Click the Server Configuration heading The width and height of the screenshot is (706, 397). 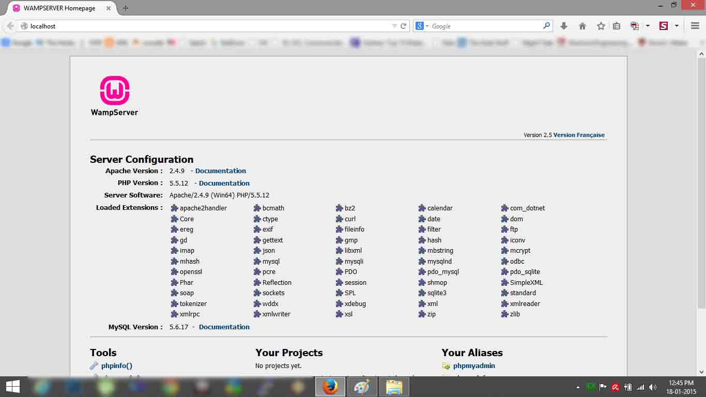click(x=142, y=159)
